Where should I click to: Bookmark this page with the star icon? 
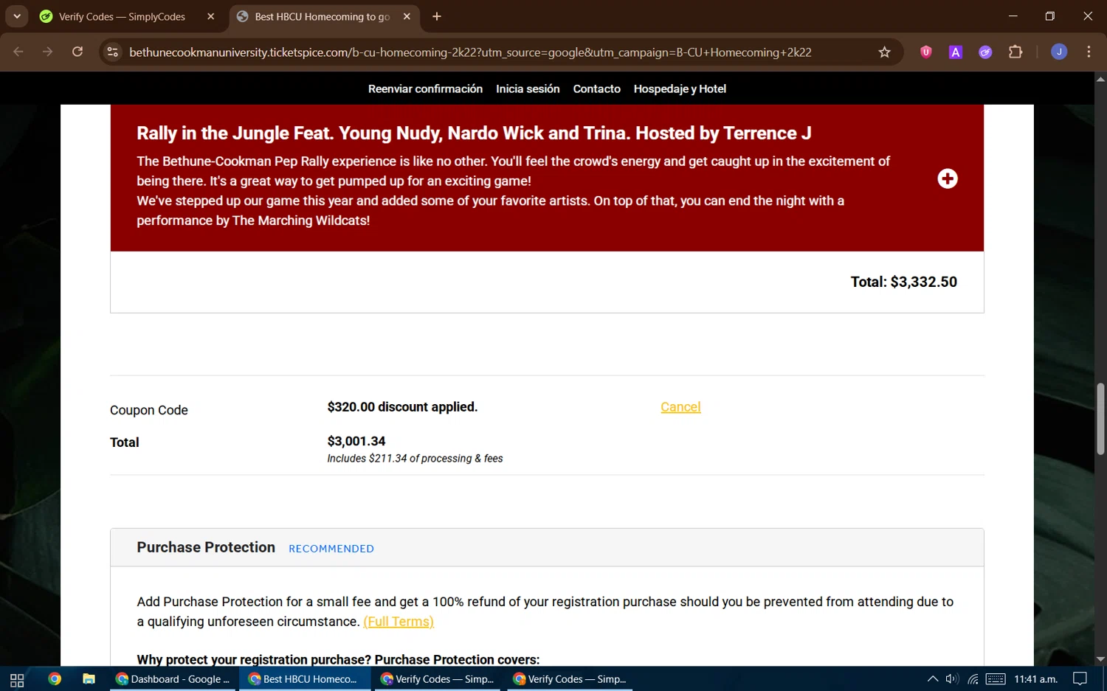884,52
